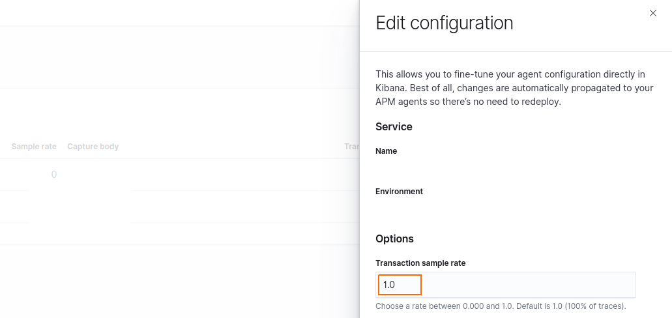The height and width of the screenshot is (318, 672).
Task: Click the empty right part of sample rate field
Action: pyautogui.click(x=528, y=285)
